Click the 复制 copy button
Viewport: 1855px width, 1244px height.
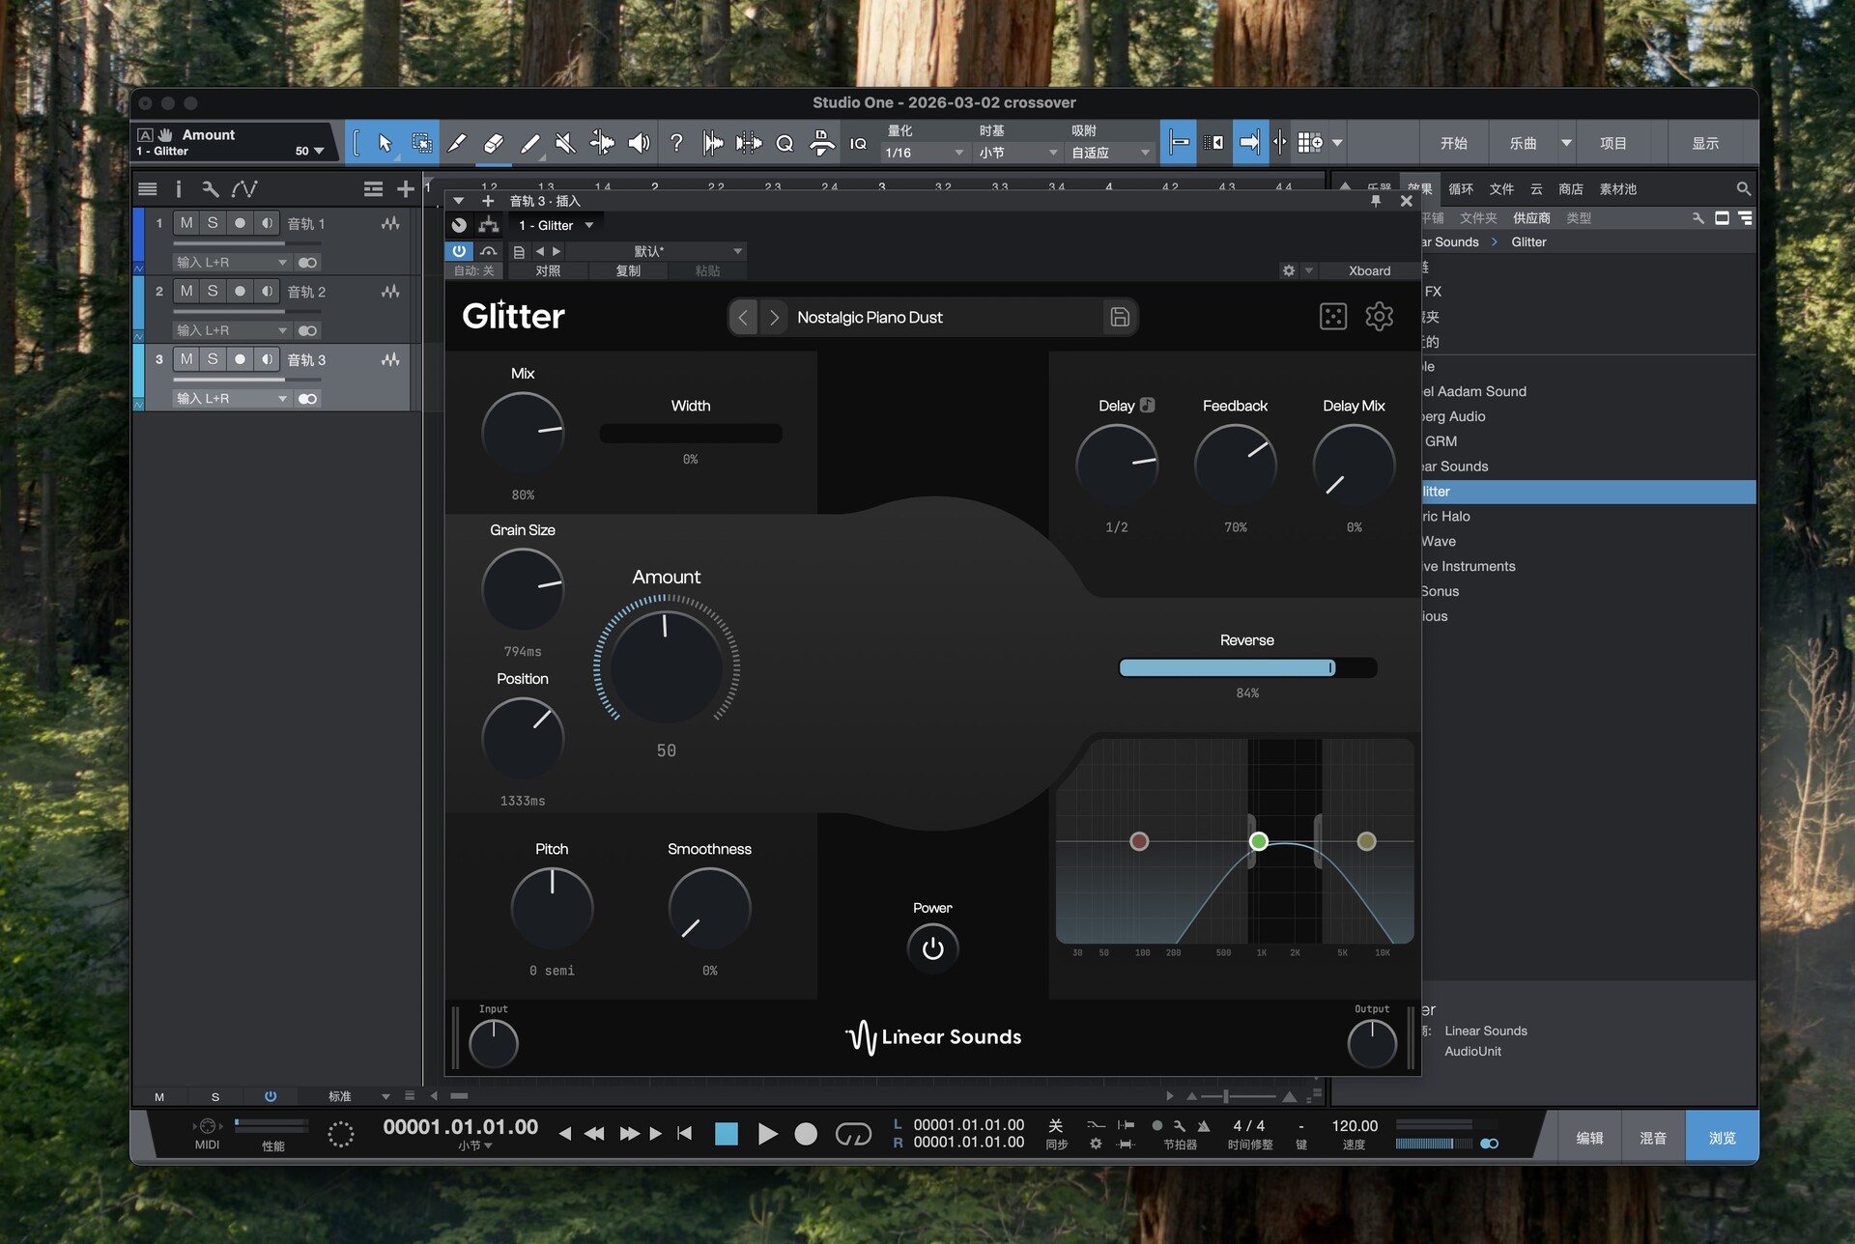coord(628,271)
